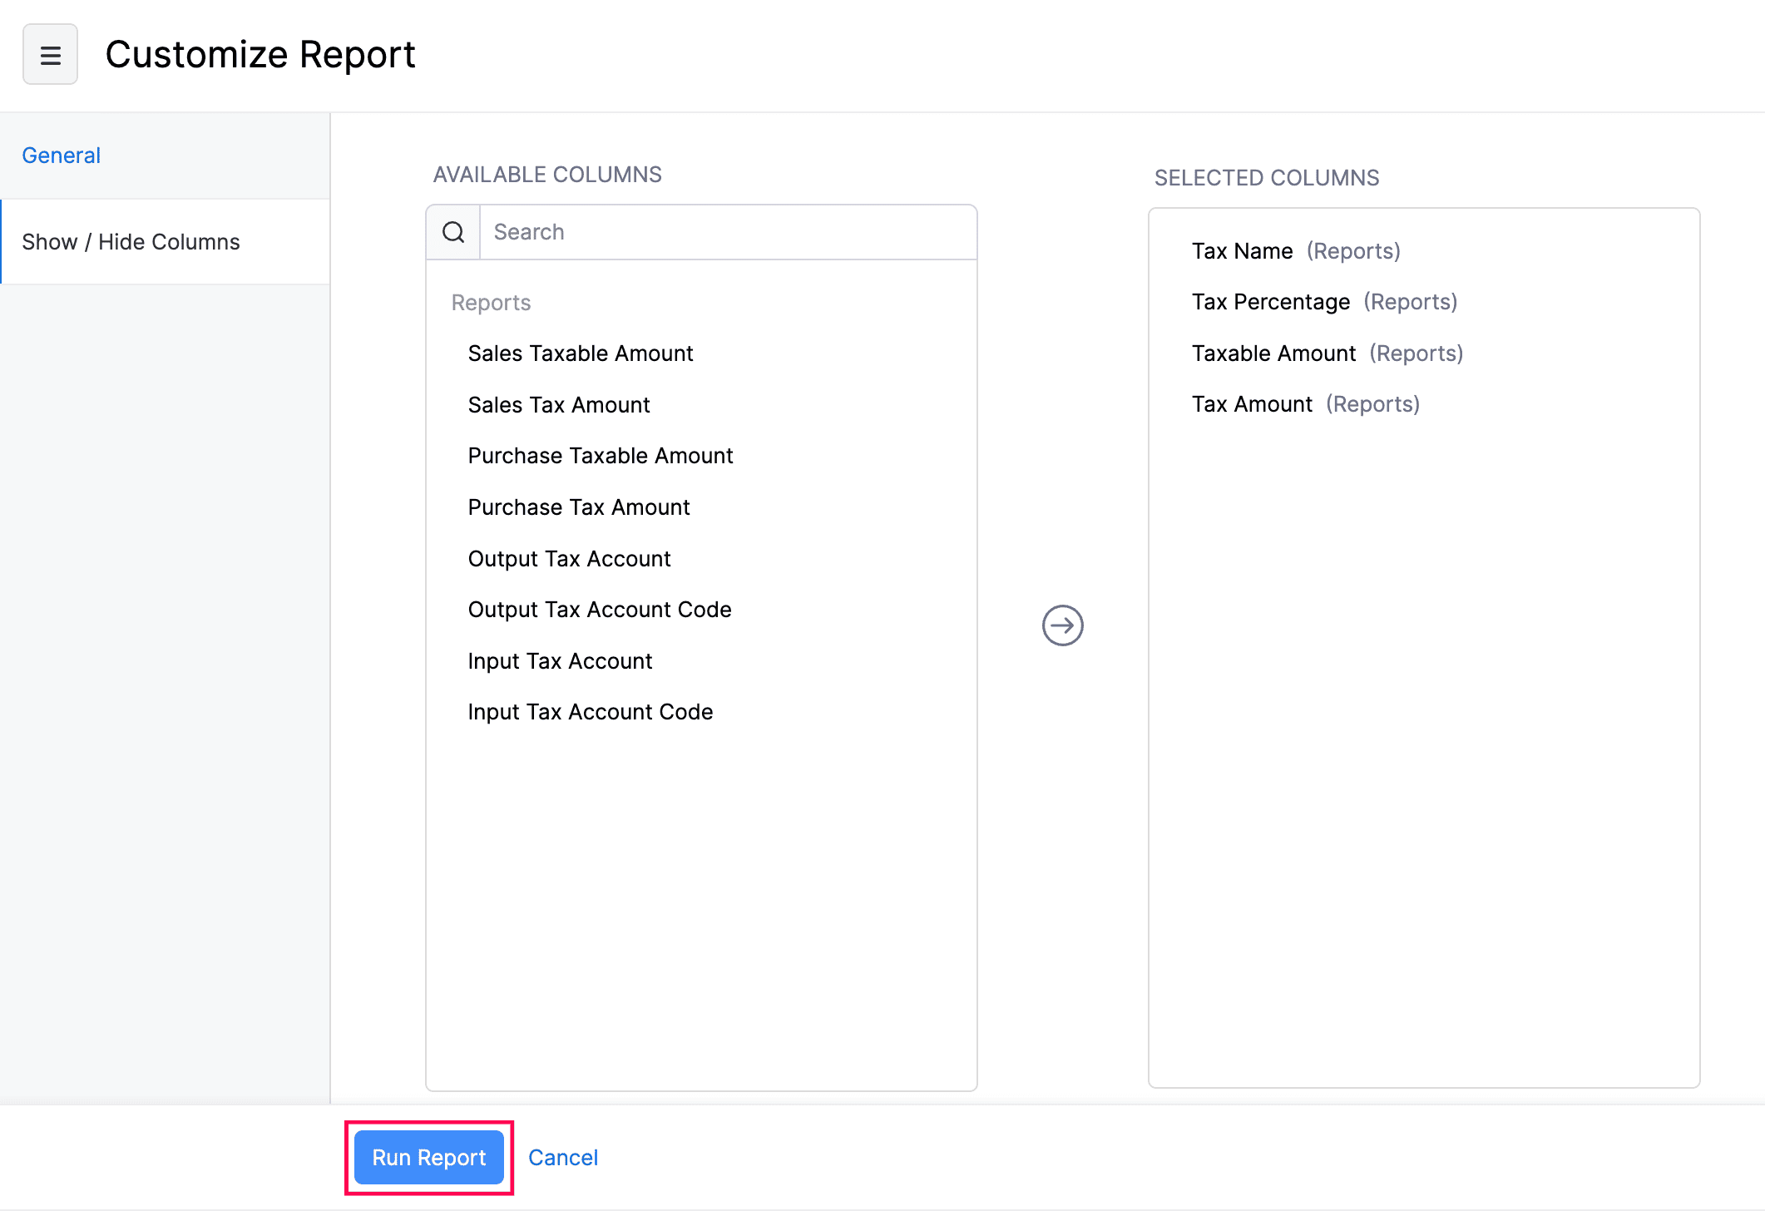Select Output Tax Account Code column
Image resolution: width=1765 pixels, height=1211 pixels.
point(599,610)
